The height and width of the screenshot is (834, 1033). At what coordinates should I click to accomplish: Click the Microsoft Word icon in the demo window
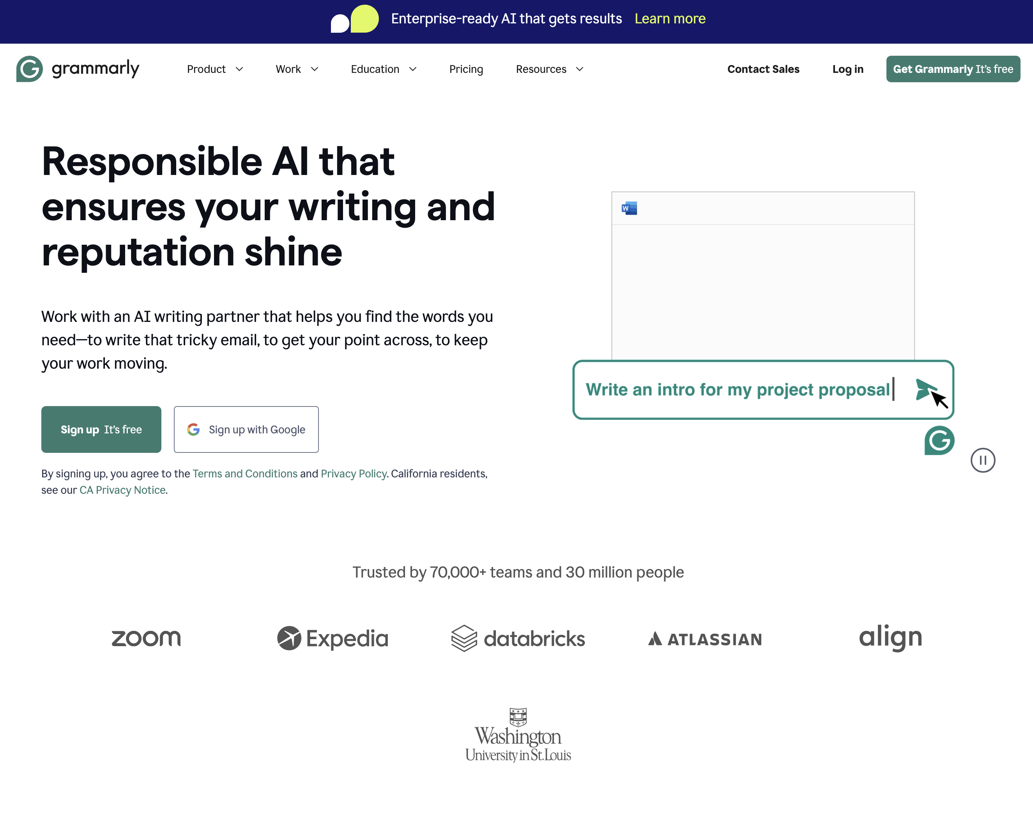[629, 208]
